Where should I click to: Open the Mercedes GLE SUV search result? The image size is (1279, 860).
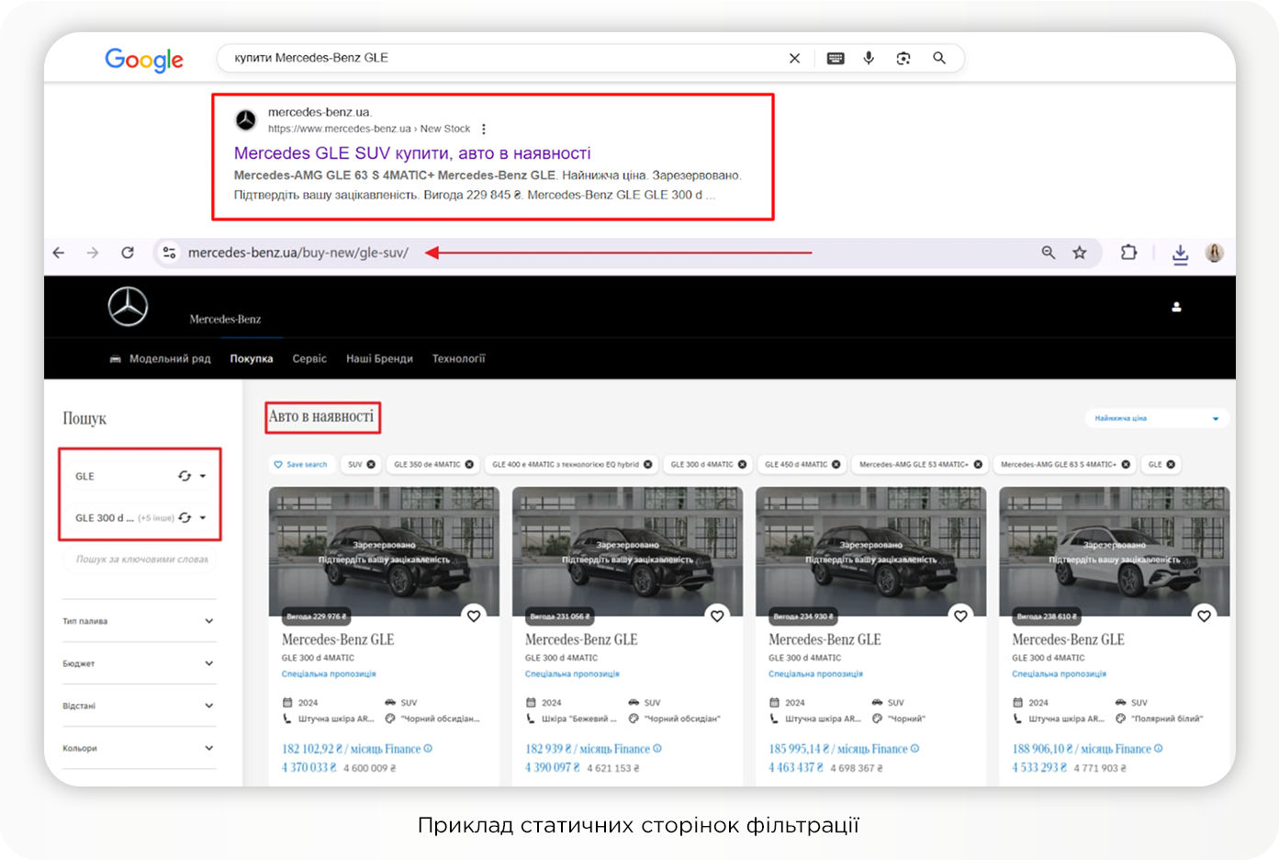click(412, 153)
